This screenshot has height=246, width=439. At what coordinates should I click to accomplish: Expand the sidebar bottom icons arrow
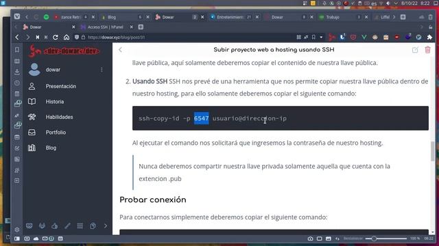tap(106, 225)
